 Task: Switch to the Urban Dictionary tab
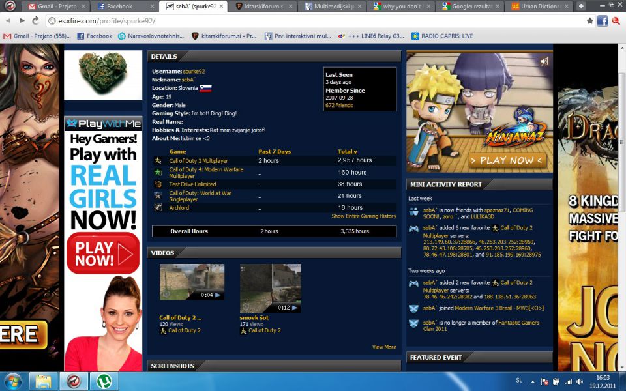click(539, 7)
